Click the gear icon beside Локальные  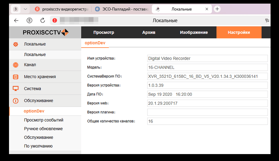(16, 44)
